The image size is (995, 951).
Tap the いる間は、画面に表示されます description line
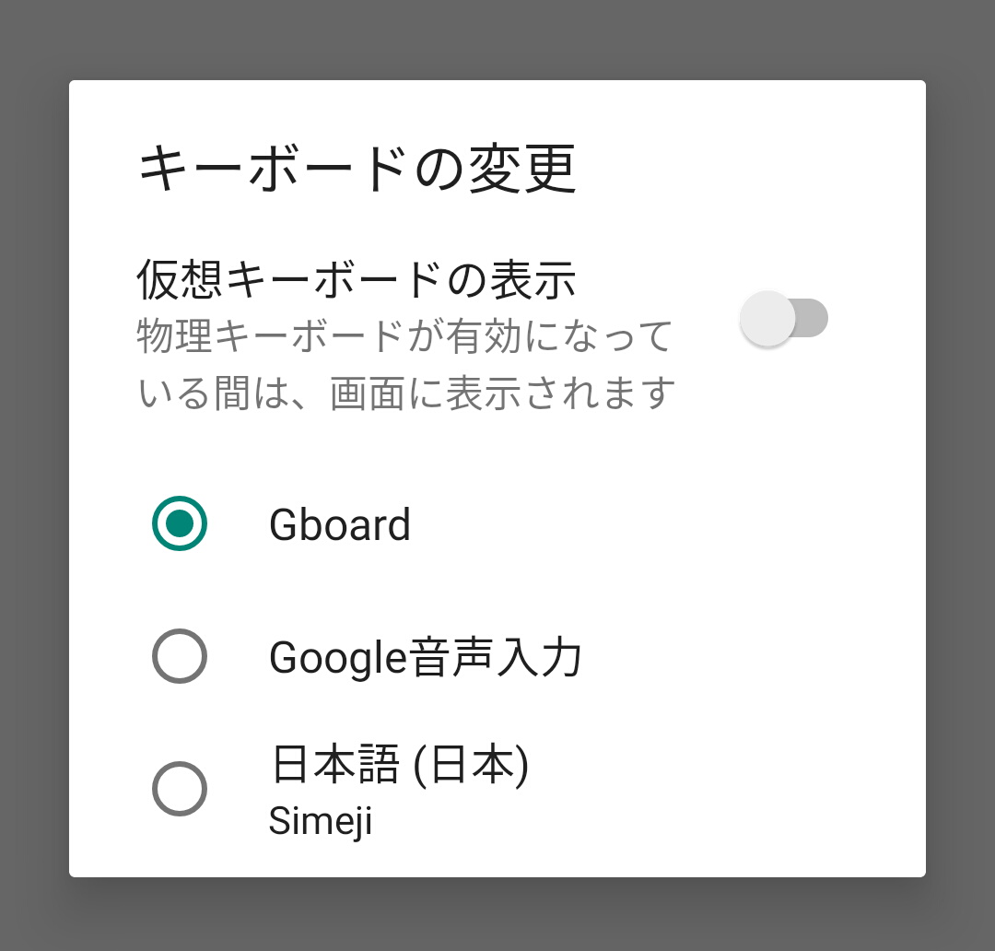[x=406, y=393]
